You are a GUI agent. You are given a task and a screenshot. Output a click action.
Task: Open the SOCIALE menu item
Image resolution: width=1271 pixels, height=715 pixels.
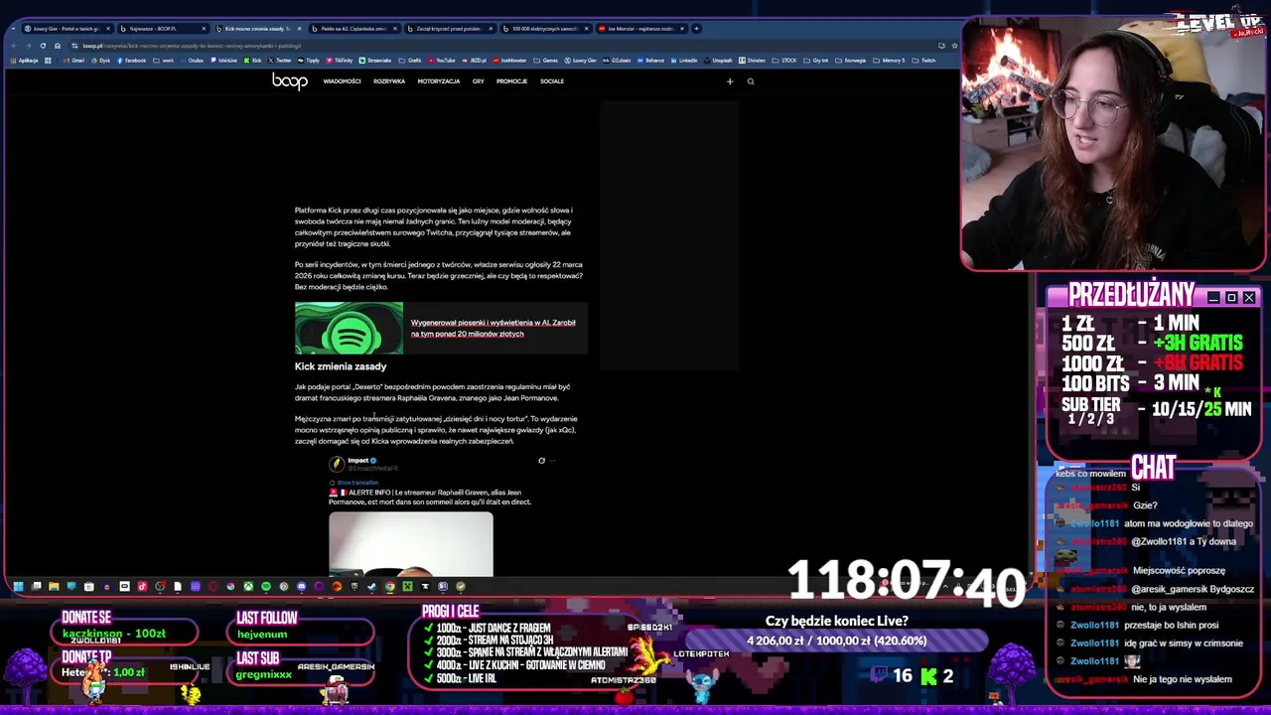(552, 81)
